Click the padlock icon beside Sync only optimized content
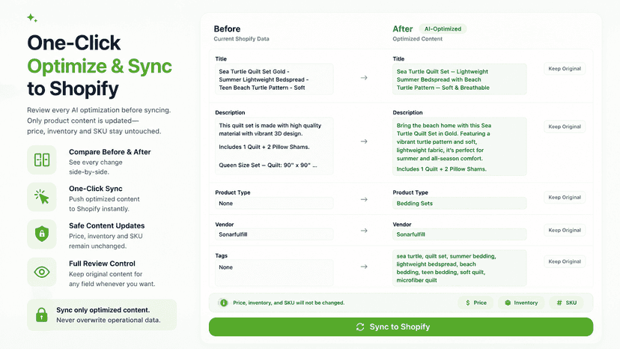Viewport: 620px width, 349px height. (x=41, y=315)
